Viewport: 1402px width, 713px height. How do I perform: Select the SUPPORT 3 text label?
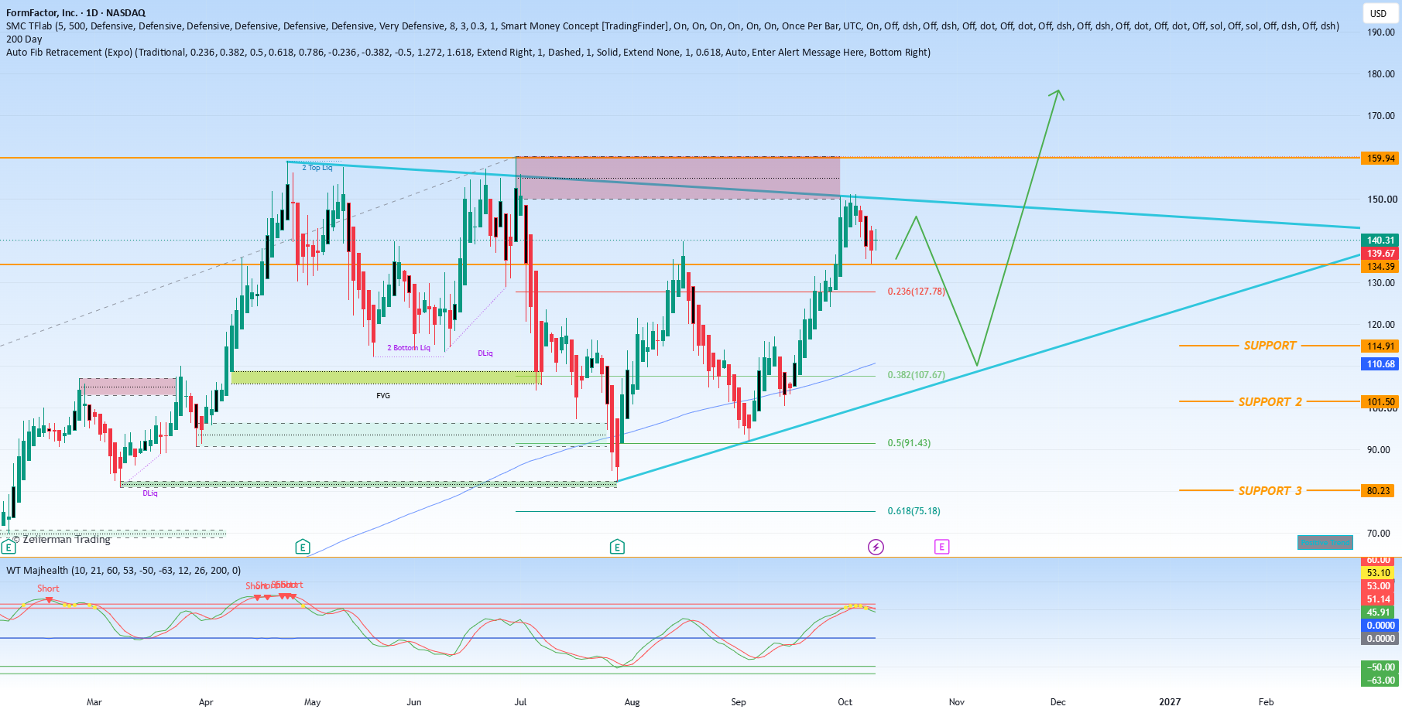pos(1270,490)
